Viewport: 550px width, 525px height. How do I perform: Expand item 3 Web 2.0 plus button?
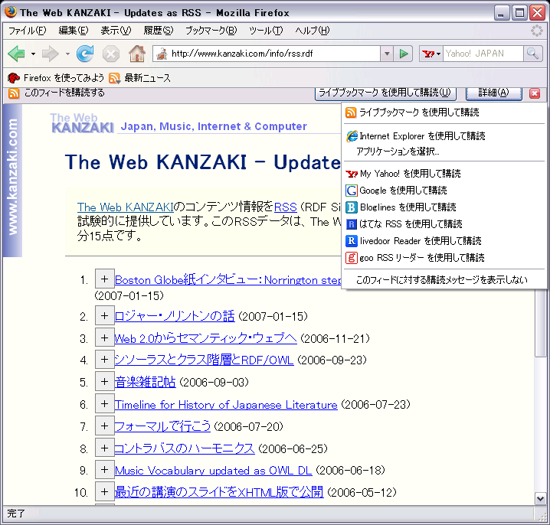[x=104, y=337]
